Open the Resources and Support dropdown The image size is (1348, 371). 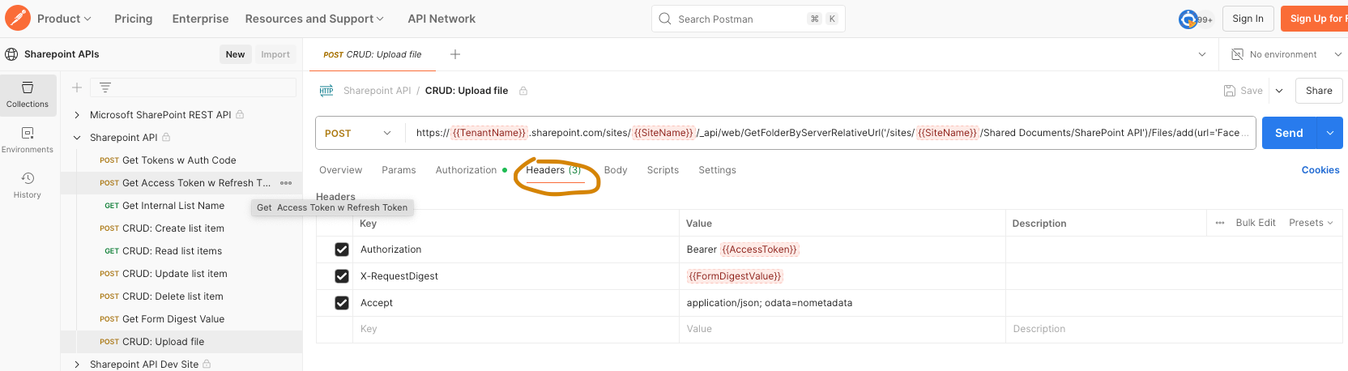314,19
